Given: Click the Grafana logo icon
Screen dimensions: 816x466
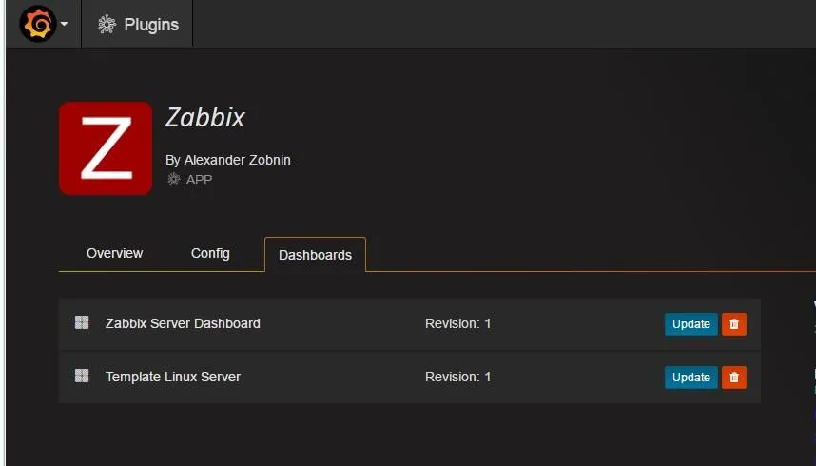Looking at the screenshot, I should click(x=37, y=24).
